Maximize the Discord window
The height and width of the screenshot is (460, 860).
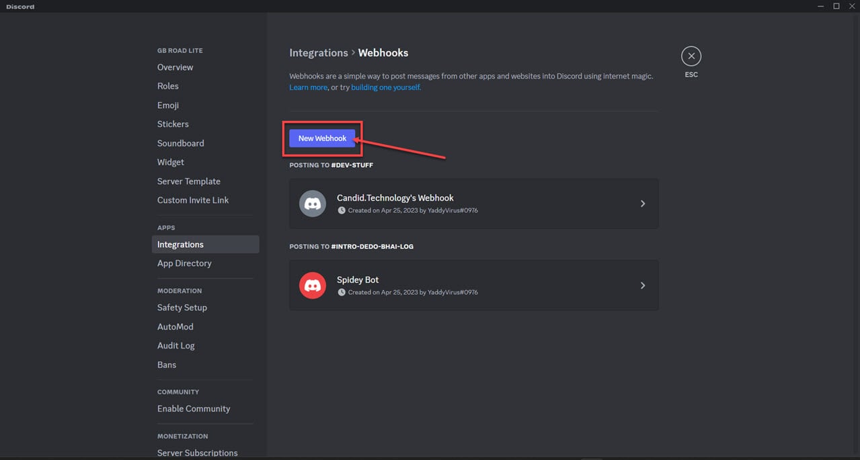click(836, 6)
